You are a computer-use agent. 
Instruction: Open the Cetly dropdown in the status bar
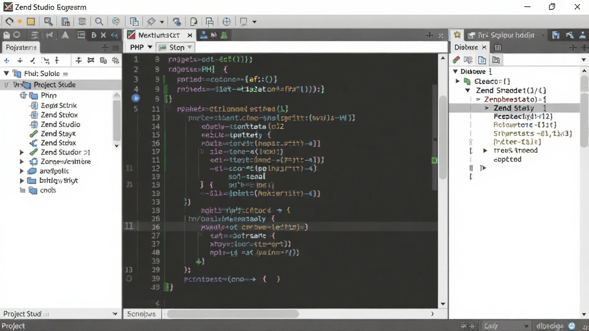pos(505,326)
